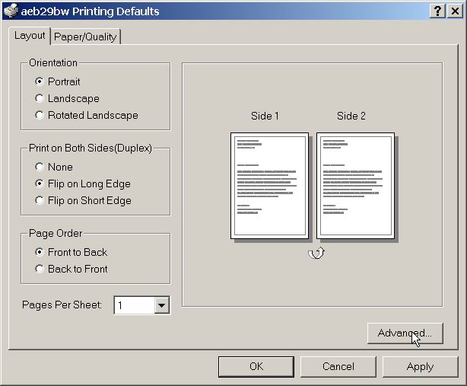
Task: Click the Side 2 page preview
Action: click(x=355, y=186)
